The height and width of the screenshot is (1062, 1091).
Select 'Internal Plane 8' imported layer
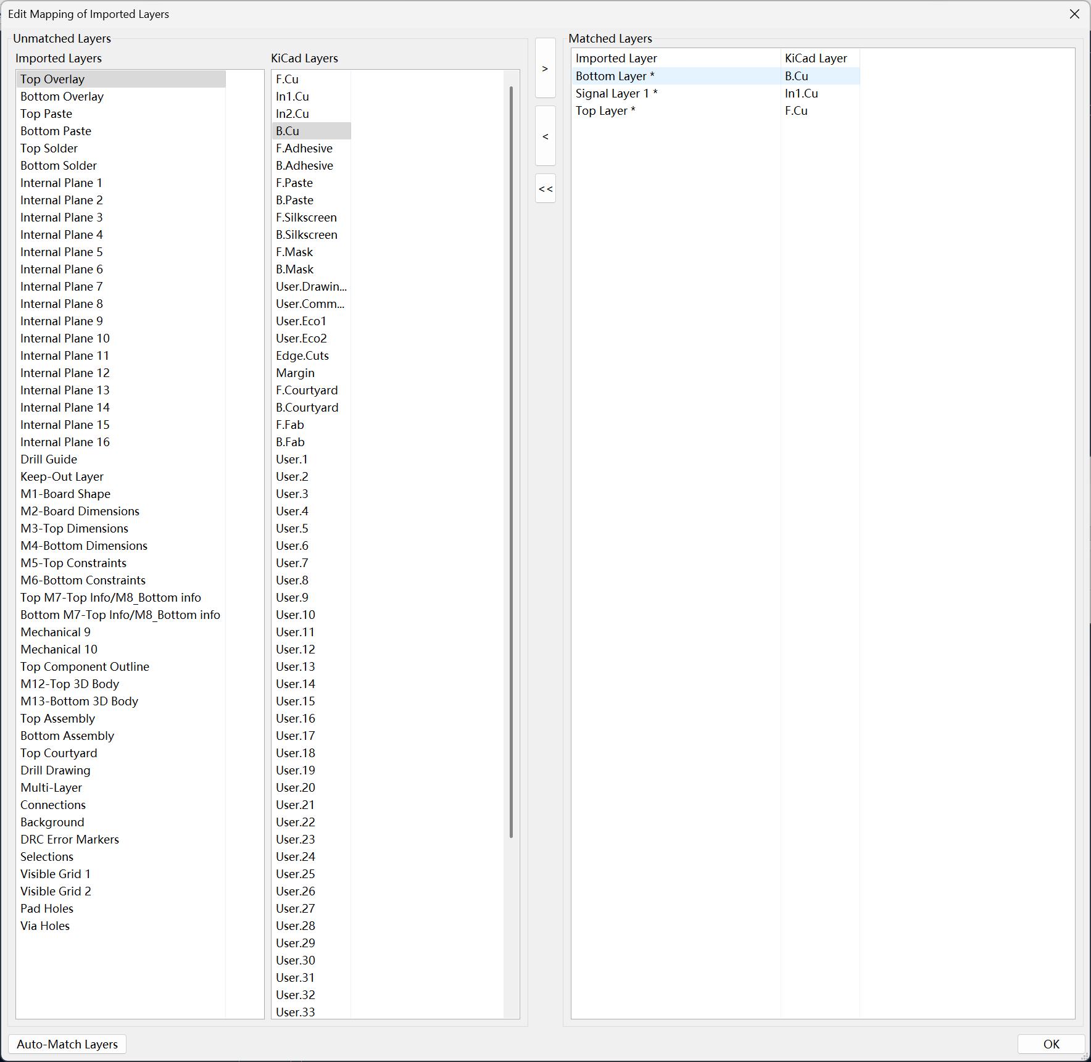(x=121, y=304)
